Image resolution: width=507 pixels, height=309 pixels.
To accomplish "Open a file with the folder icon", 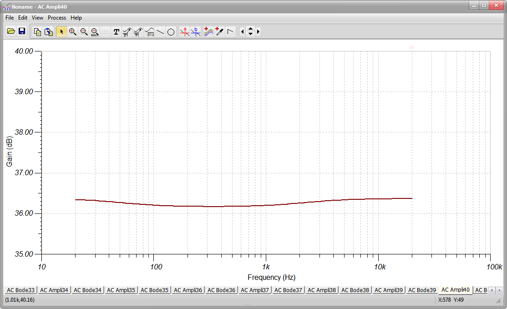I will click(x=11, y=31).
